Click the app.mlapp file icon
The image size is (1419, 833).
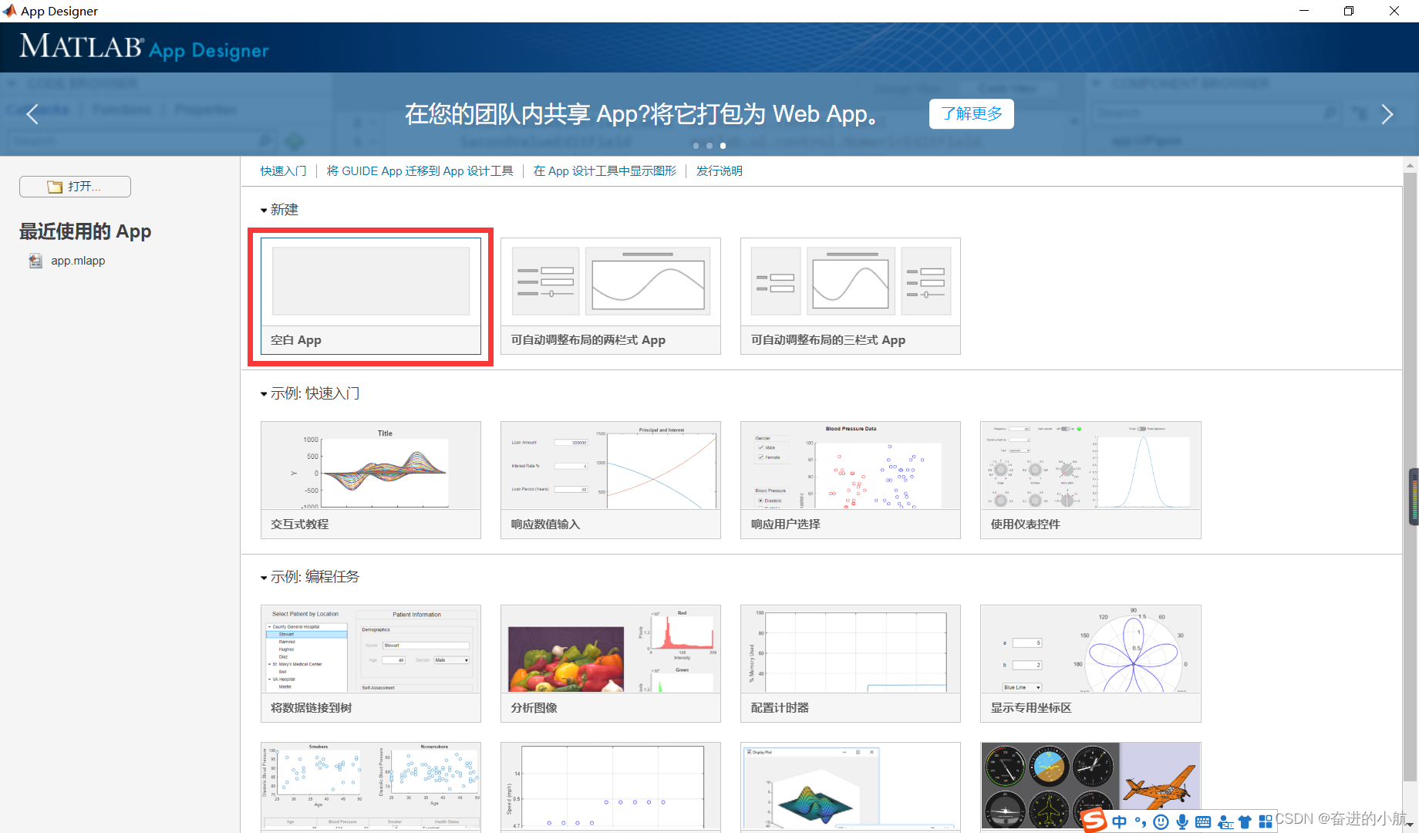[35, 261]
